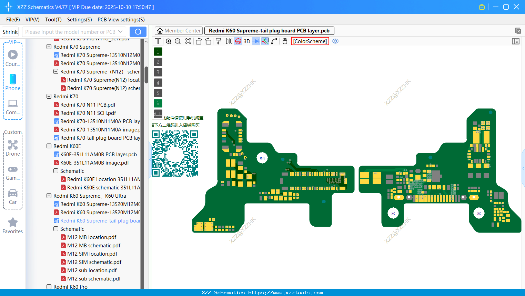This screenshot has height=296, width=525.
Task: Collapse the Redmi K70 Supreme folder
Action: [49, 47]
